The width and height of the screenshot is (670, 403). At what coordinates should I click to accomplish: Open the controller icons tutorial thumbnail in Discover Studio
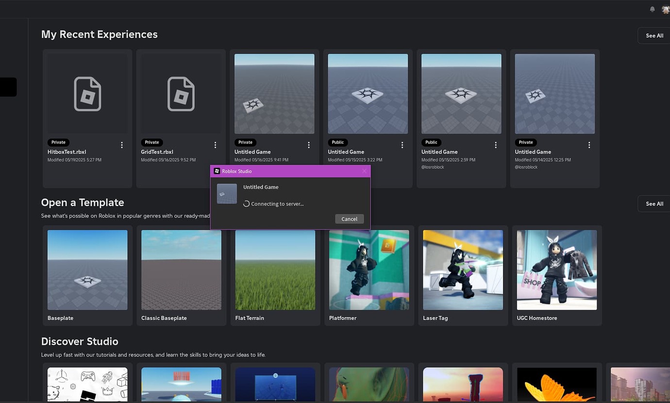87,384
